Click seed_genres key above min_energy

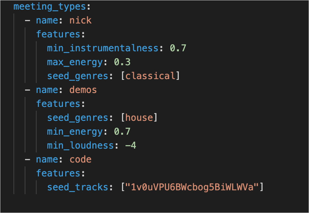click(78, 118)
